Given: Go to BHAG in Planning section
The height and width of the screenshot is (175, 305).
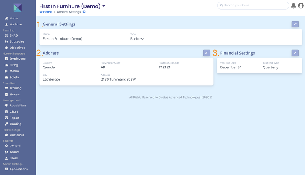Looking at the screenshot, I should tap(13, 35).
